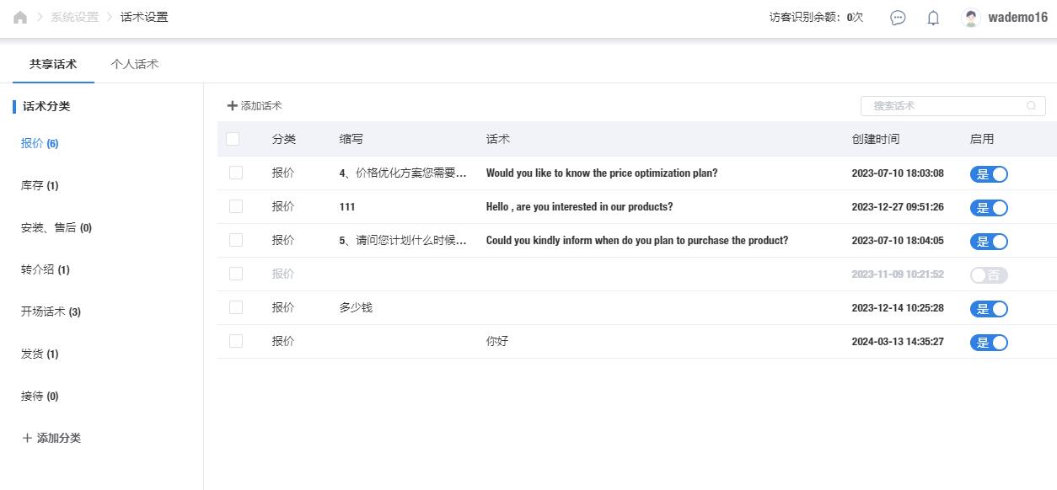The width and height of the screenshot is (1057, 490).
Task: Enable the disabled 2023-11-09 script toggle
Action: [x=989, y=275]
